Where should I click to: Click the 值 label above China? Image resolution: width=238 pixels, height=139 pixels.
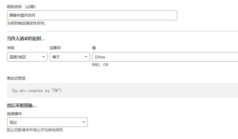pos(94,48)
